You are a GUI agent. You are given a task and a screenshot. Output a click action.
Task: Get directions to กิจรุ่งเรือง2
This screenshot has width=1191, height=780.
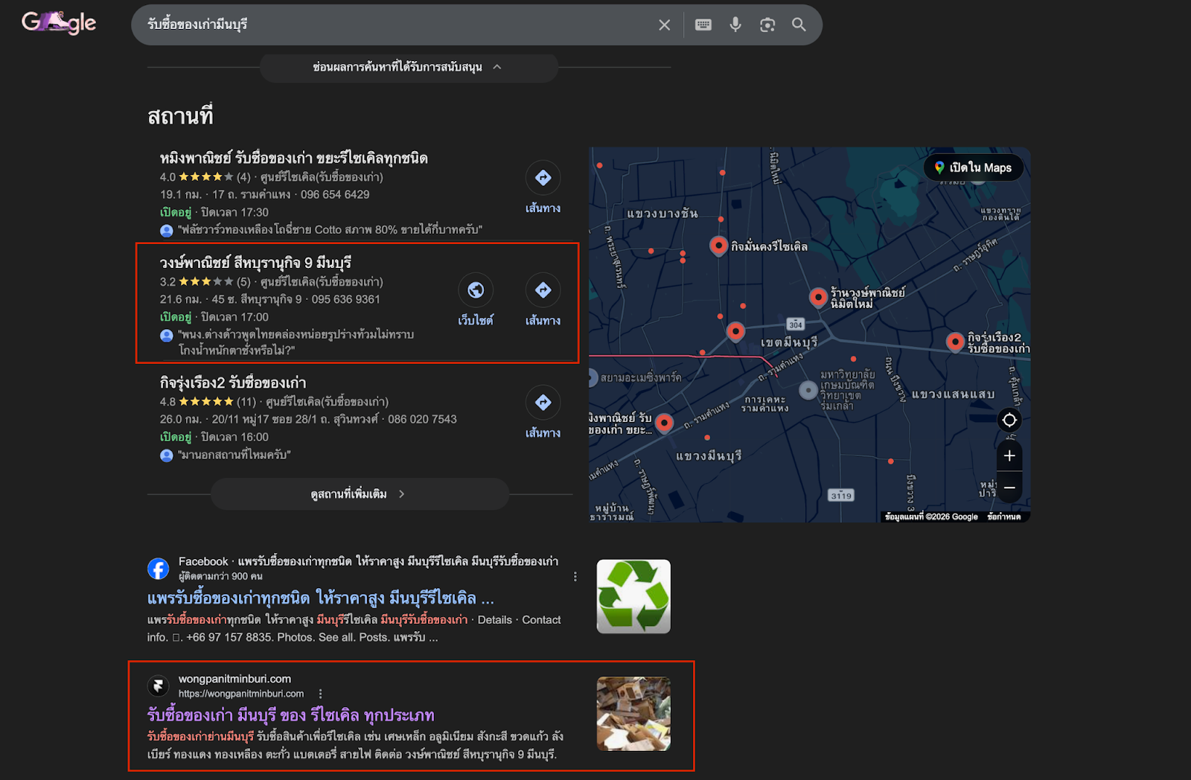(543, 403)
